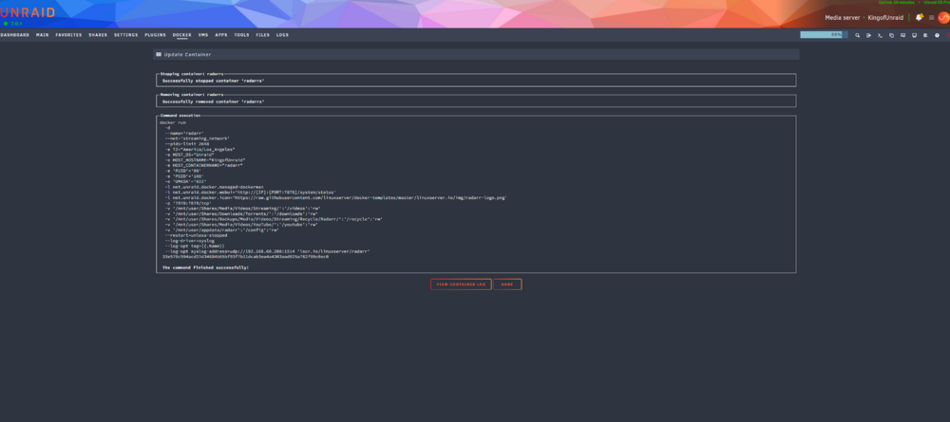Open the Plugins tab
The height and width of the screenshot is (422, 950).
[155, 35]
